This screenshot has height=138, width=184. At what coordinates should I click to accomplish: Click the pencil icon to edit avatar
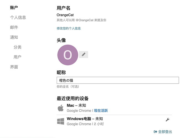point(84,54)
